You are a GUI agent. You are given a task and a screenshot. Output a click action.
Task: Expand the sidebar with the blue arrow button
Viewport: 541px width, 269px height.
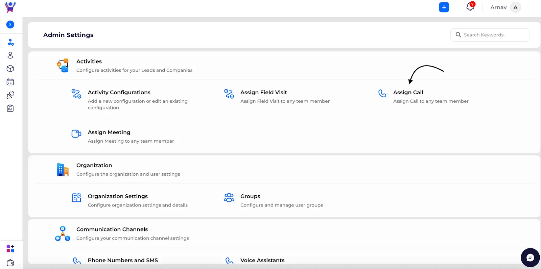tap(10, 24)
